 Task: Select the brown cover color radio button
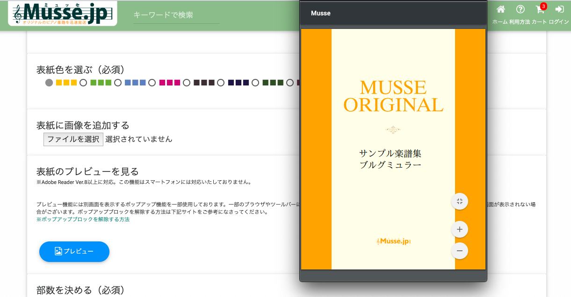coord(187,83)
